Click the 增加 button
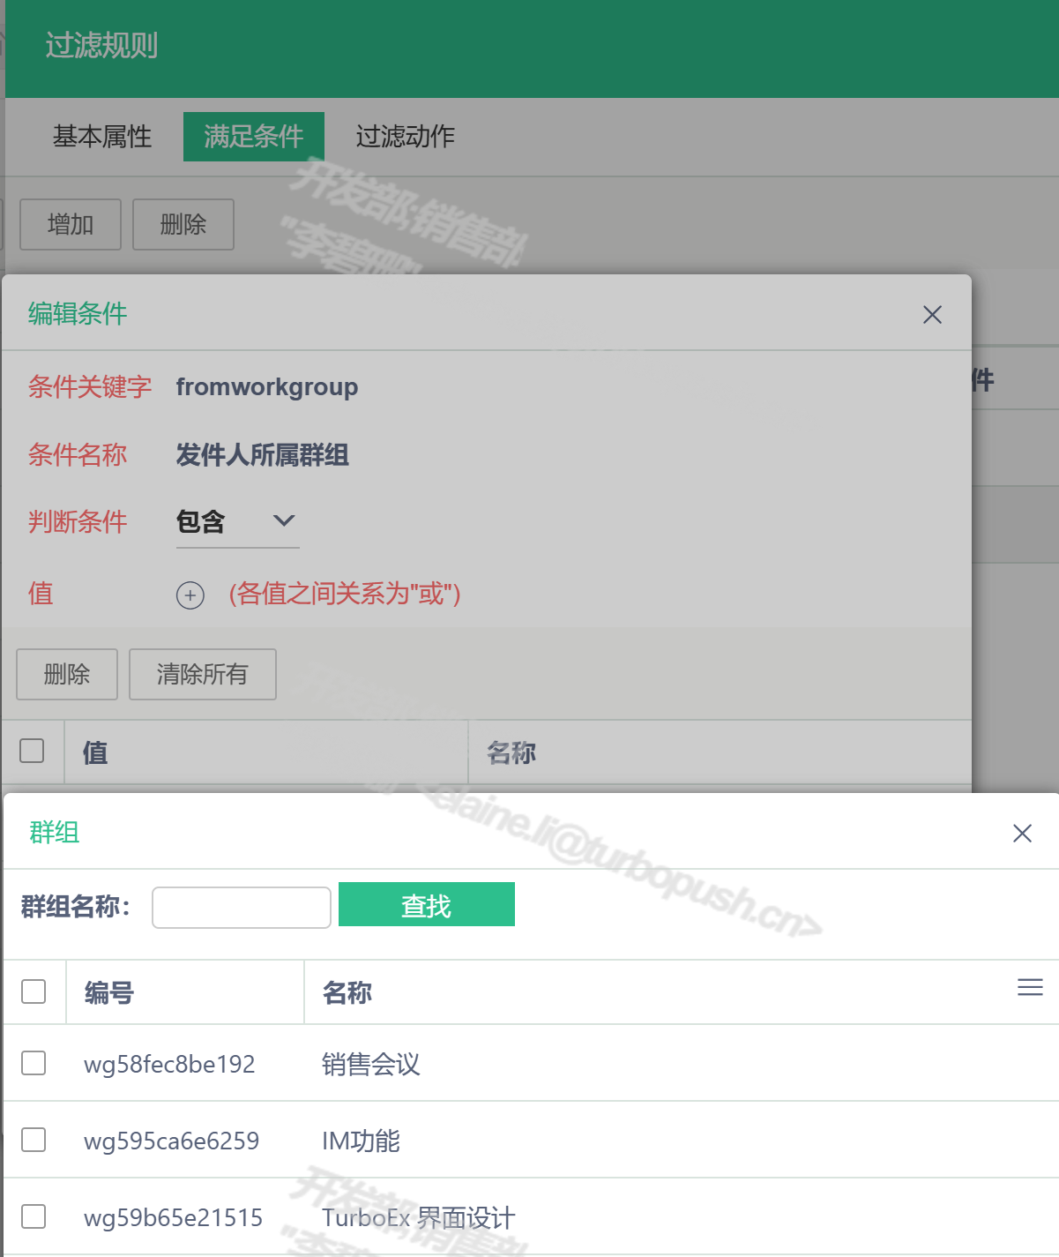Image resolution: width=1059 pixels, height=1257 pixels. (x=71, y=225)
